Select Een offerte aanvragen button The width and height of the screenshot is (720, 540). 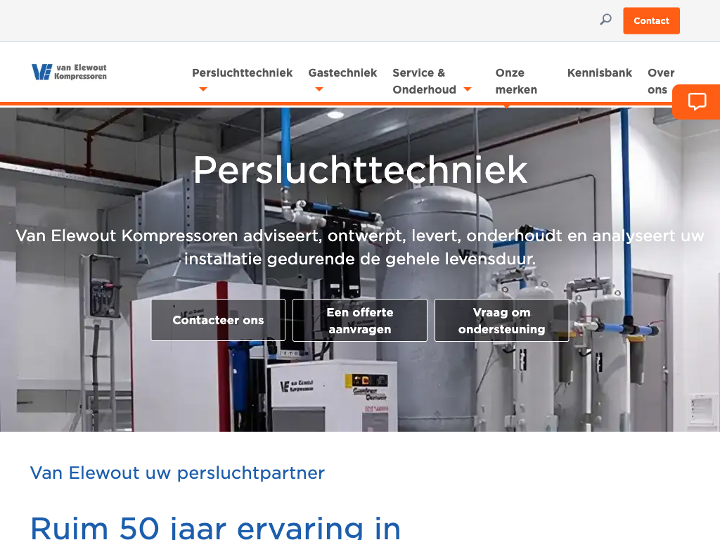pyautogui.click(x=360, y=320)
